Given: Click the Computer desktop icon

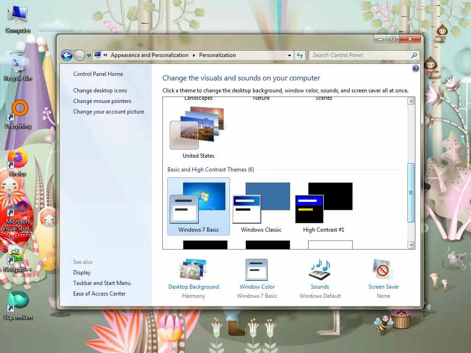Looking at the screenshot, I should [x=18, y=19].
